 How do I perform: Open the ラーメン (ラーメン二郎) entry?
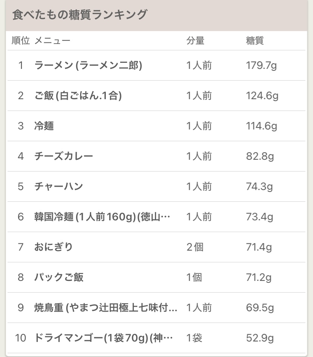click(88, 65)
